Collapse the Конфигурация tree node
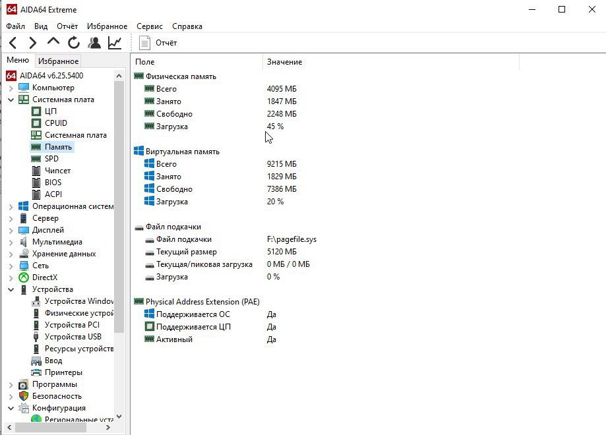 coord(11,409)
